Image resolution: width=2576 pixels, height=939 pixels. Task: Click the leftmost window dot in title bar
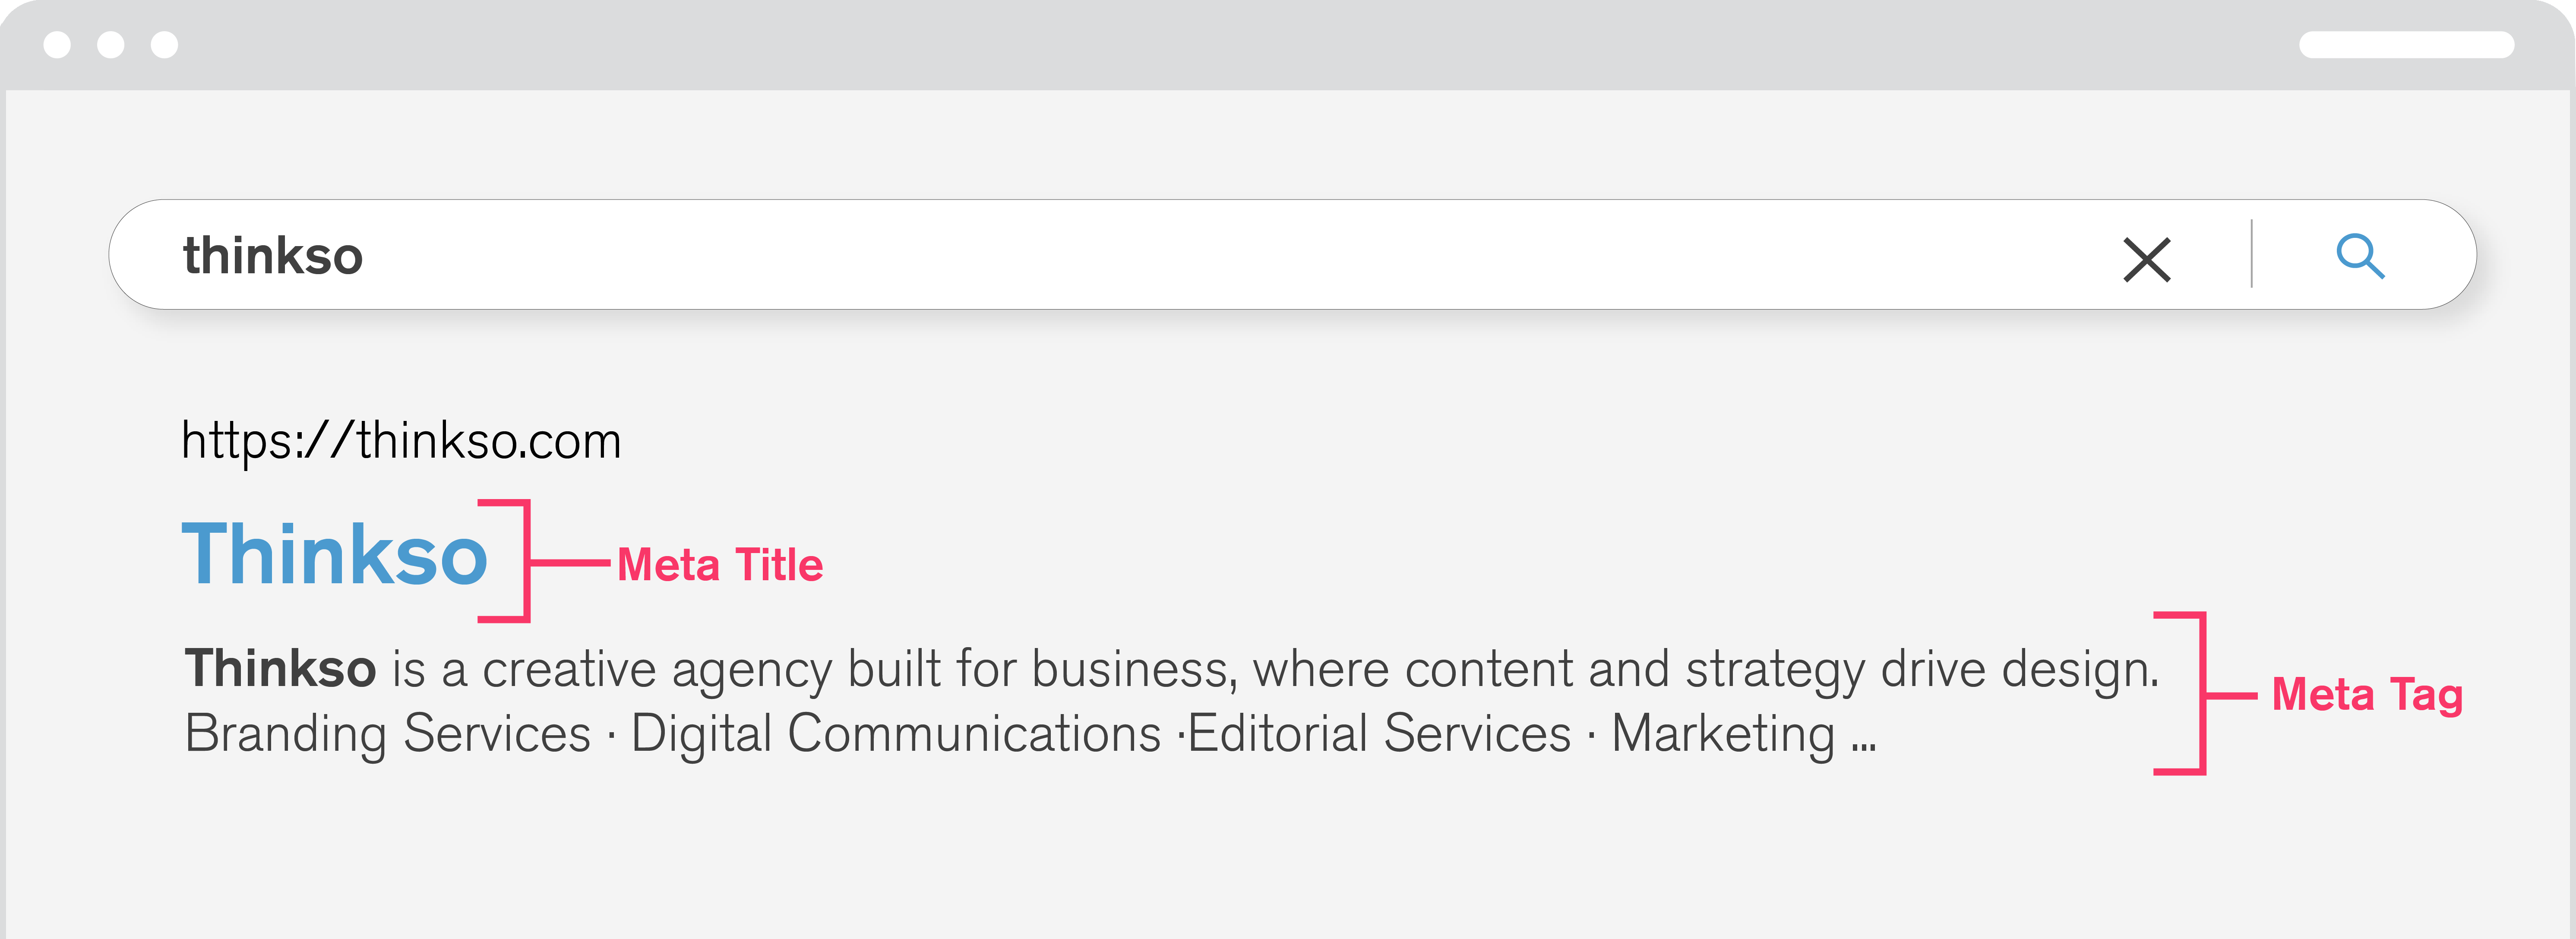coord(57,45)
